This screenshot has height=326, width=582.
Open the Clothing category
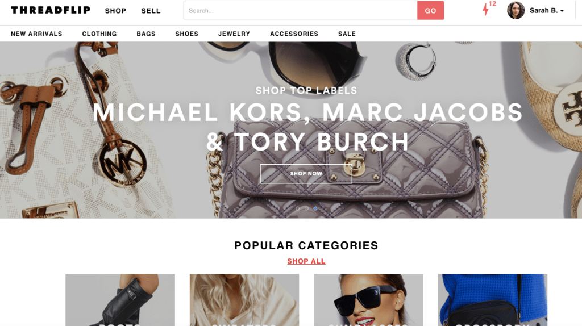(99, 34)
